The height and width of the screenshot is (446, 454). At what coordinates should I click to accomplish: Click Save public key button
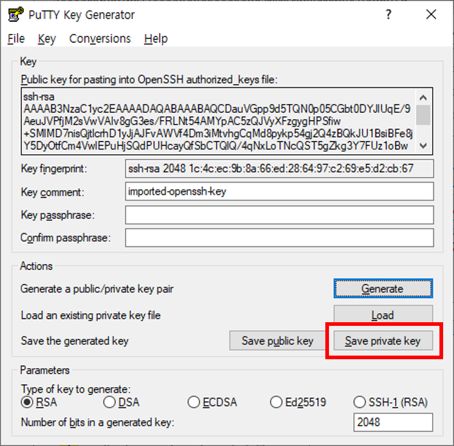[277, 340]
